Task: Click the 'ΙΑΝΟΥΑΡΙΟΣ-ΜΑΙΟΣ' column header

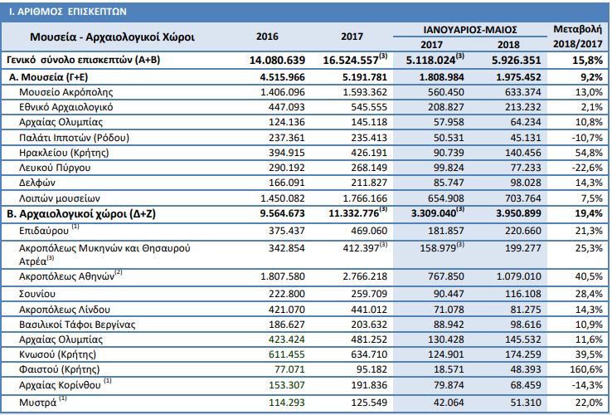Action: [470, 30]
